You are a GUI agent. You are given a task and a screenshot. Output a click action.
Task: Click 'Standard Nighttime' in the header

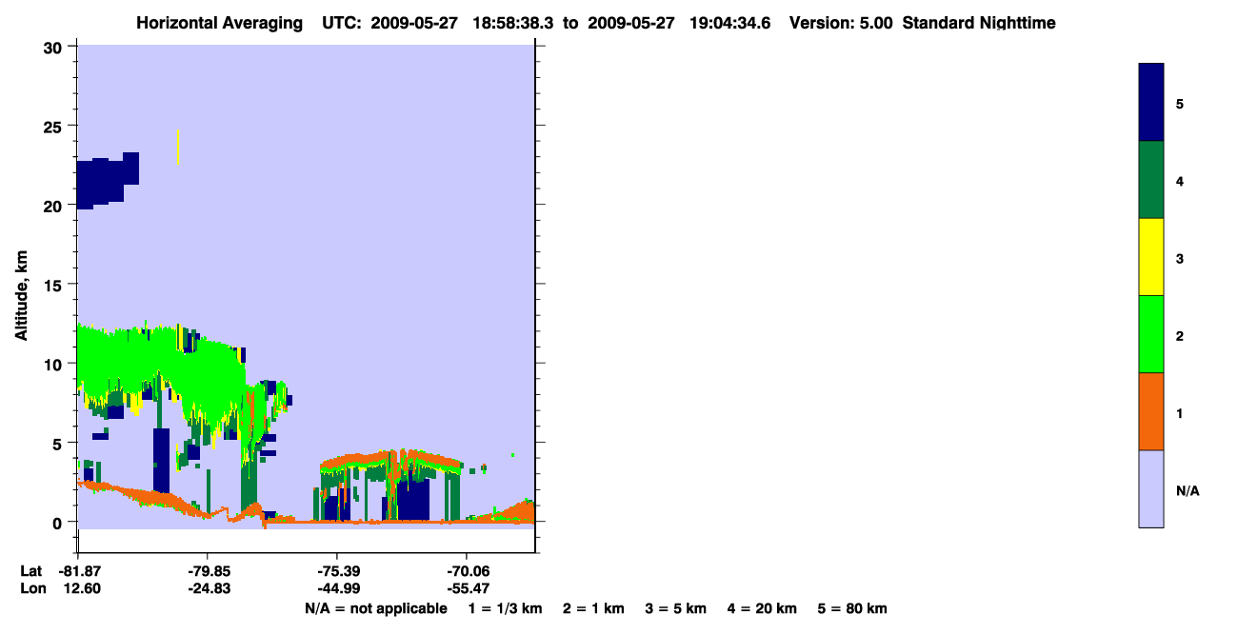coord(979,23)
